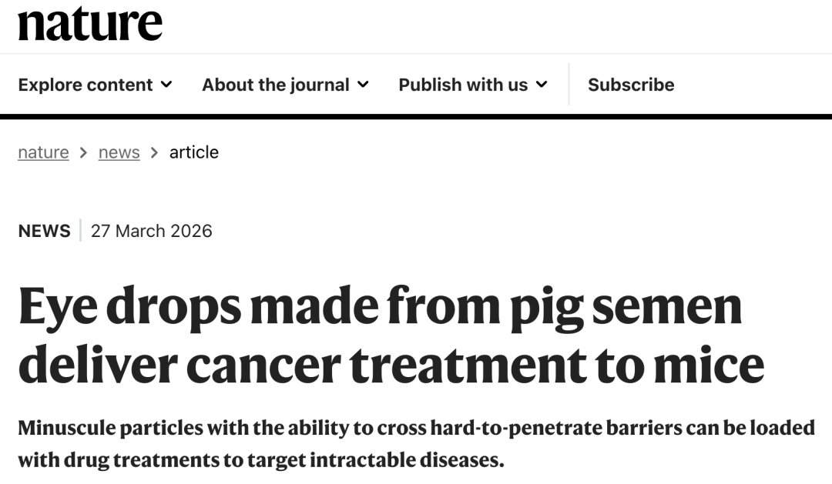Open the Explore content menu label
The width and height of the screenshot is (832, 484).
click(x=86, y=85)
